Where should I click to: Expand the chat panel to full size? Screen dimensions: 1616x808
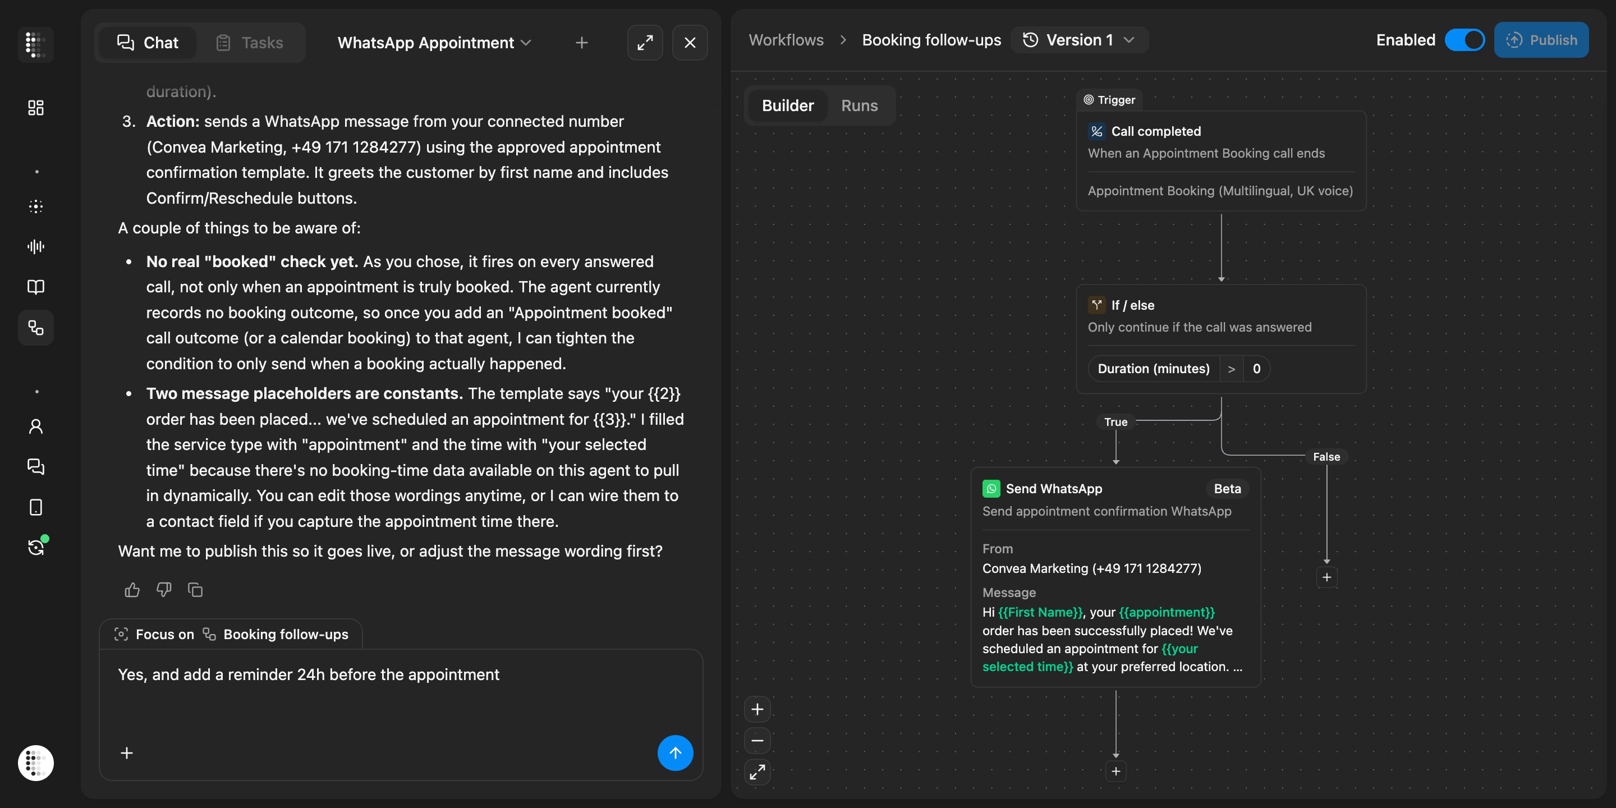point(645,43)
